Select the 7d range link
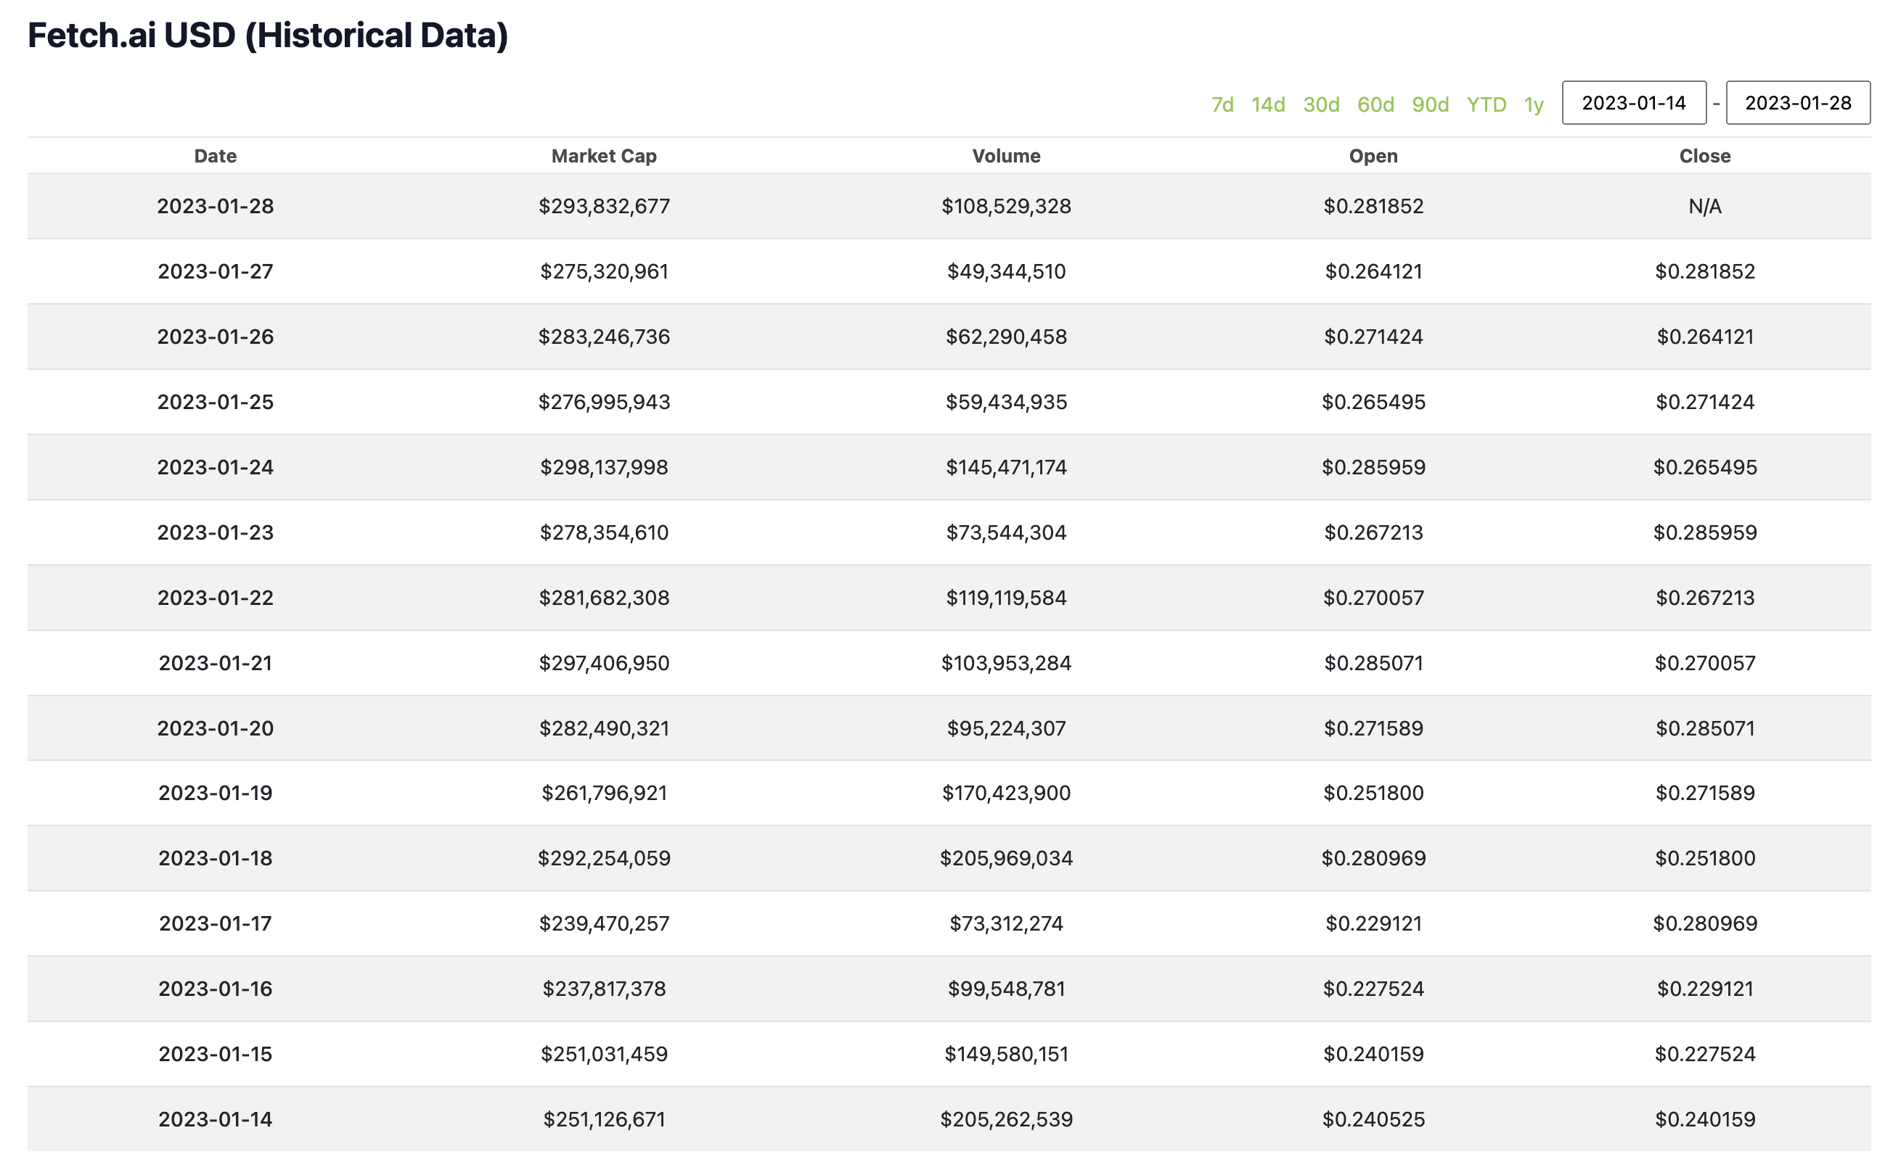This screenshot has height=1162, width=1893. tap(1222, 104)
